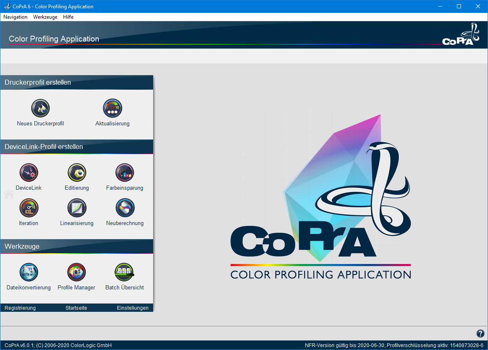Open the Neues Druckerprofil tool
This screenshot has width=488, height=350.
point(40,108)
